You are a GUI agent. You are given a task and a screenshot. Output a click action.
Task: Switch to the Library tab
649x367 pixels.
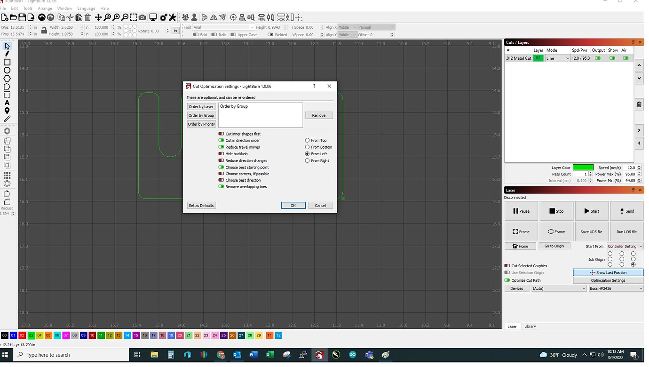[530, 326]
